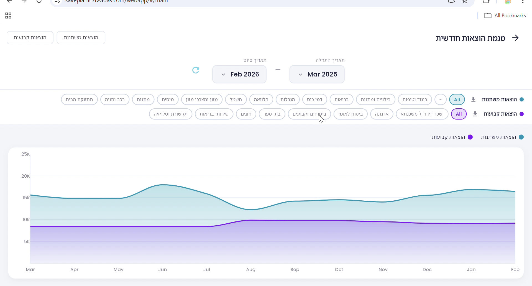Switch to the הוצאות קבועות tab
The height and width of the screenshot is (286, 532).
[30, 38]
